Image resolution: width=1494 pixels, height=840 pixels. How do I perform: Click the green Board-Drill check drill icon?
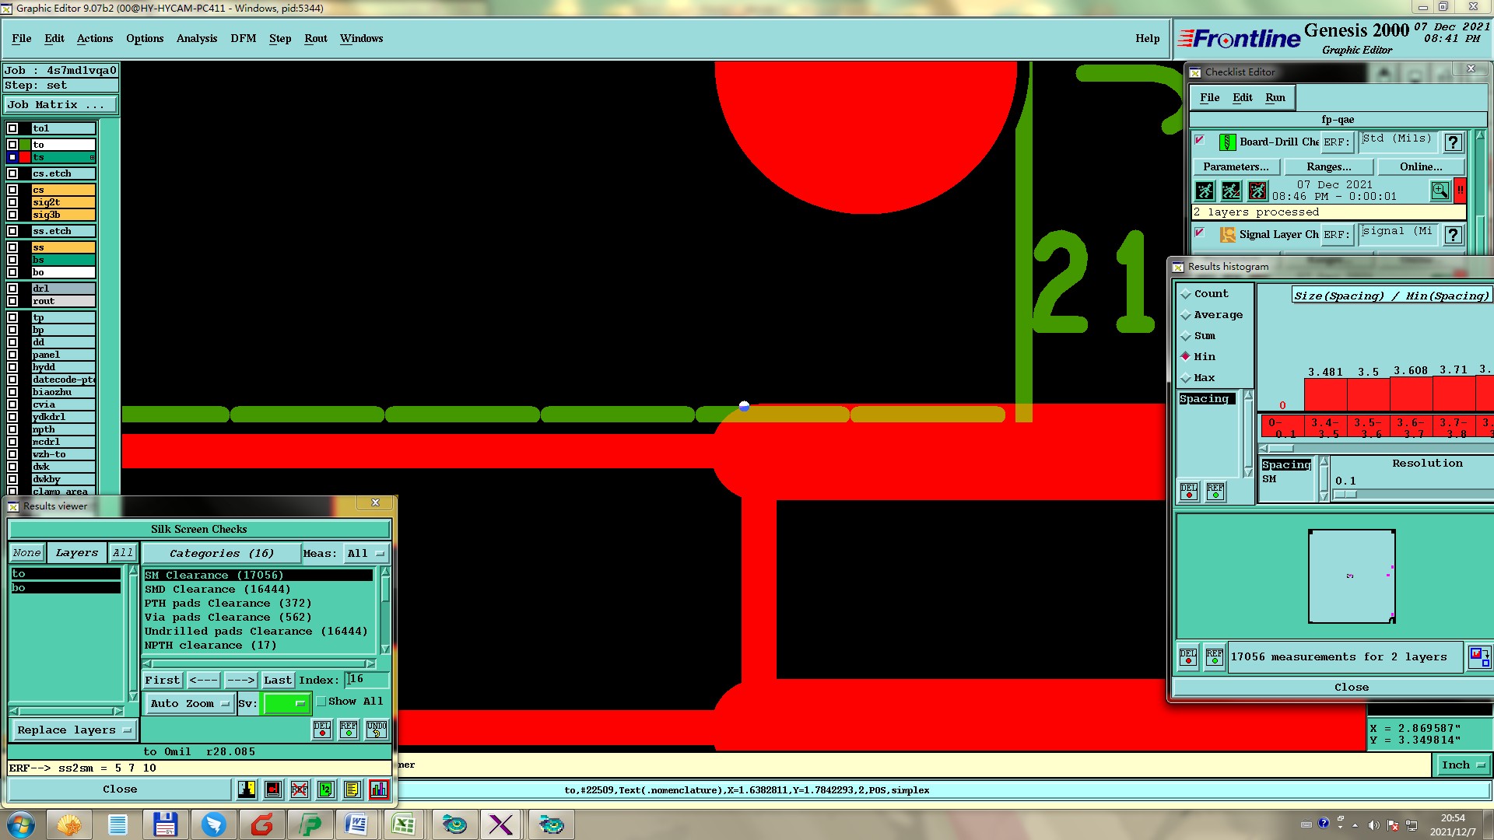click(x=1227, y=142)
